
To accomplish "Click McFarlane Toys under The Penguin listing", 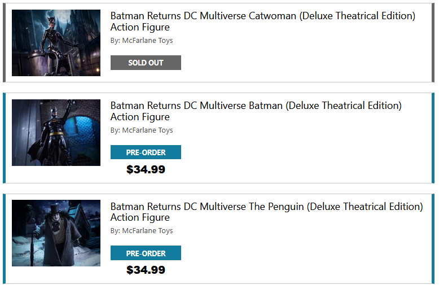I will pos(147,231).
